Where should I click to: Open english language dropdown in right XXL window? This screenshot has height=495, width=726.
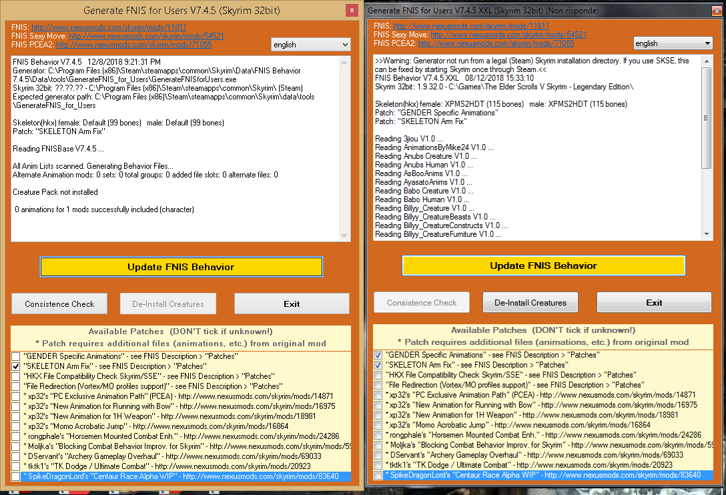pyautogui.click(x=673, y=43)
